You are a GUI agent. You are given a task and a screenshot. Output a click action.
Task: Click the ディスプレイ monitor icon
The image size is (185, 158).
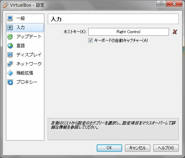pyautogui.click(x=10, y=55)
